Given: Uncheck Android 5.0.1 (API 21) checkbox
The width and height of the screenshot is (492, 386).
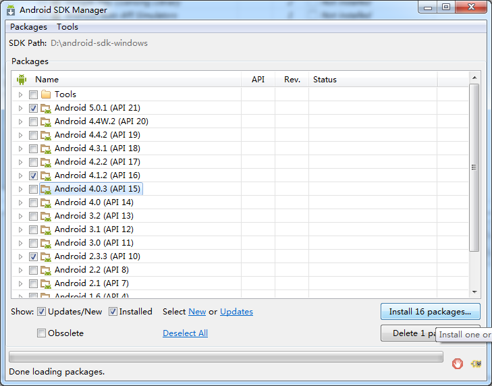Looking at the screenshot, I should (33, 108).
